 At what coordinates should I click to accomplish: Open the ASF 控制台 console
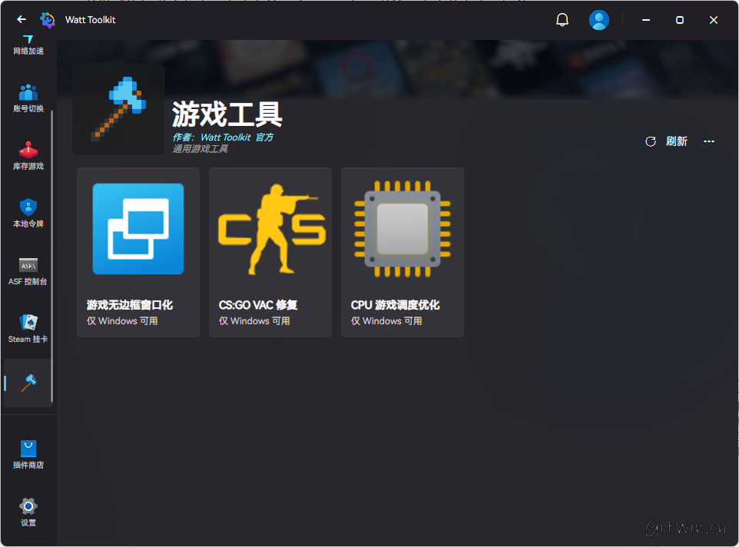click(x=28, y=272)
